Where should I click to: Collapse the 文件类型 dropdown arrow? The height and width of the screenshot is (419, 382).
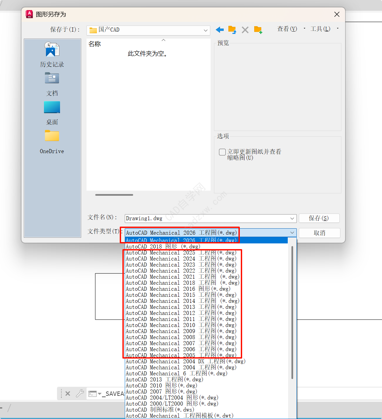coord(292,233)
